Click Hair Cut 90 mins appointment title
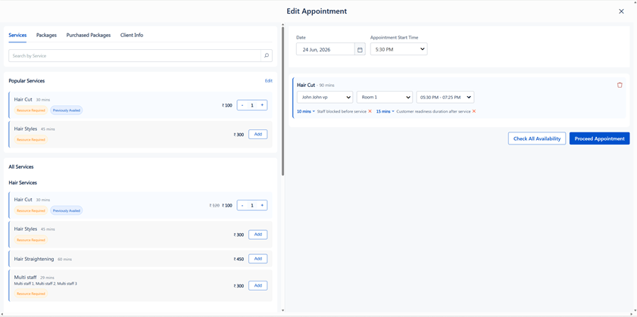 pyautogui.click(x=316, y=85)
